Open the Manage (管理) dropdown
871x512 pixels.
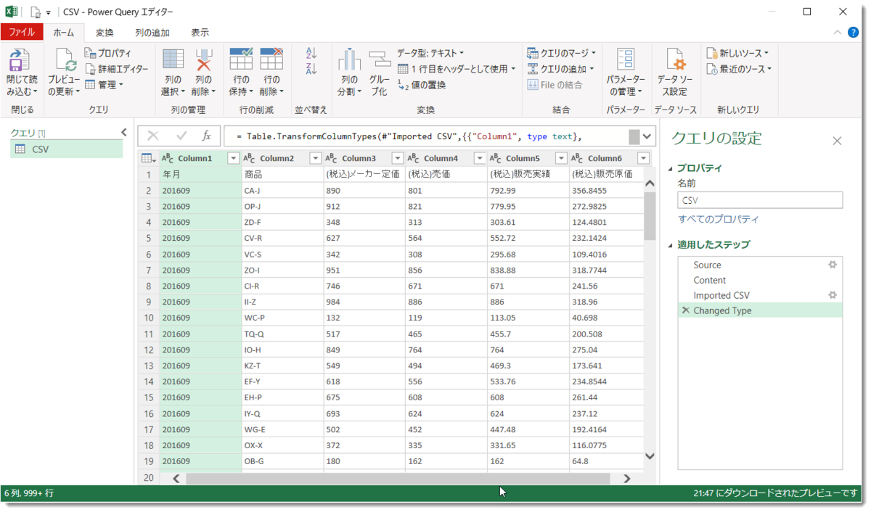[x=105, y=85]
